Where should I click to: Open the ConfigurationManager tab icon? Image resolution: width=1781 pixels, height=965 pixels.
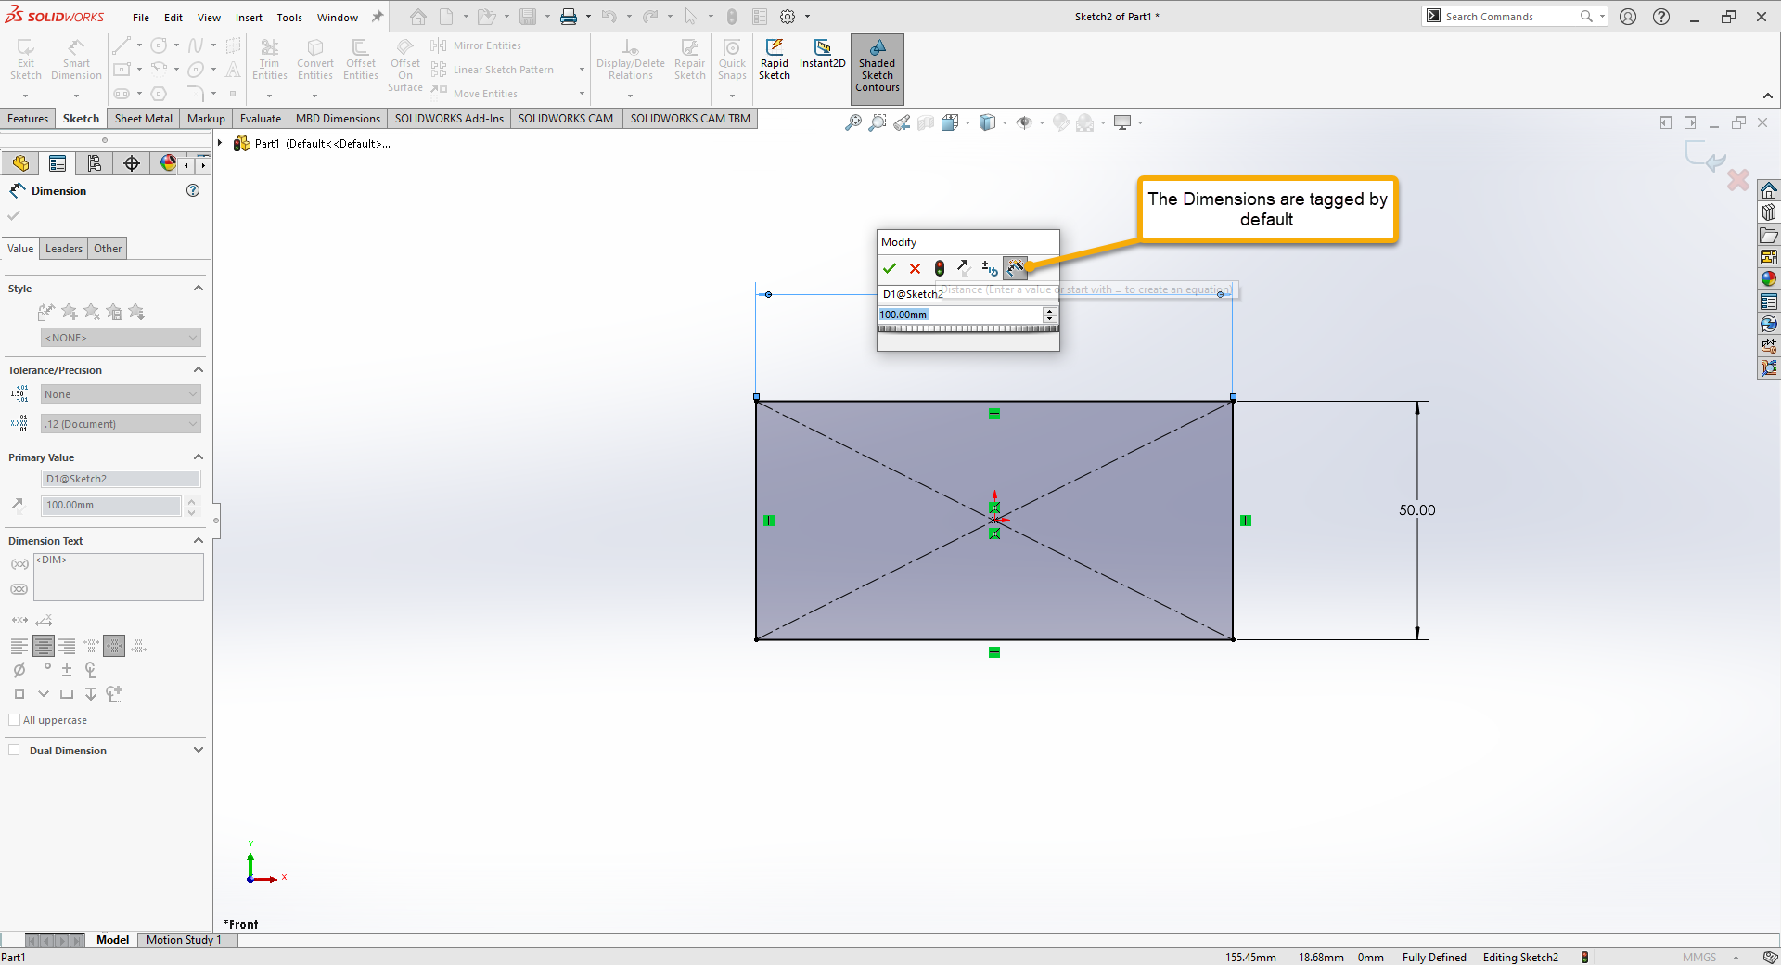[95, 164]
